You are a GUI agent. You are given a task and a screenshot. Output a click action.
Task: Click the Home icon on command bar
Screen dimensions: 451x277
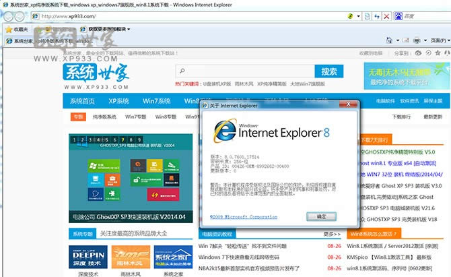click(x=389, y=40)
